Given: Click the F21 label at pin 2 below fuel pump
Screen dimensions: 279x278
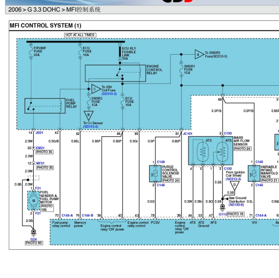Looking at the screenshot, I should pos(38,213).
